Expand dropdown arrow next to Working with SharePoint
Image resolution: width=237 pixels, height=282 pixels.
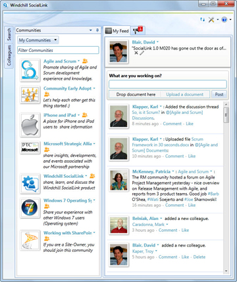94,233
